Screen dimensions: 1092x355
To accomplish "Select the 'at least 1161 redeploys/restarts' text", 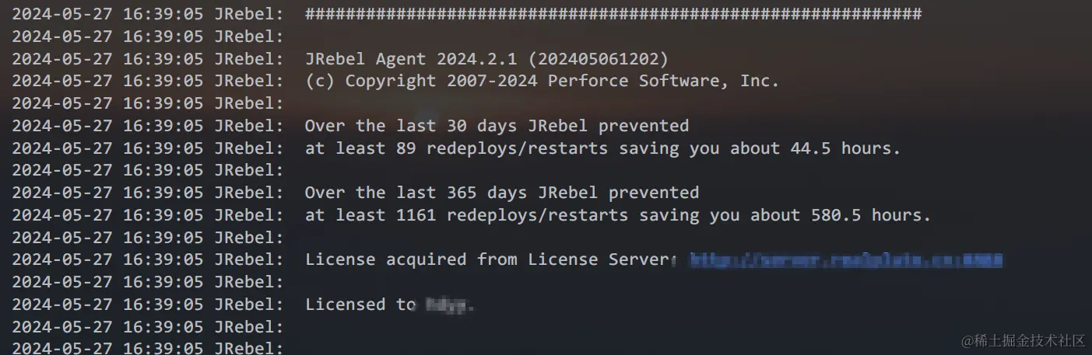I will (x=466, y=214).
